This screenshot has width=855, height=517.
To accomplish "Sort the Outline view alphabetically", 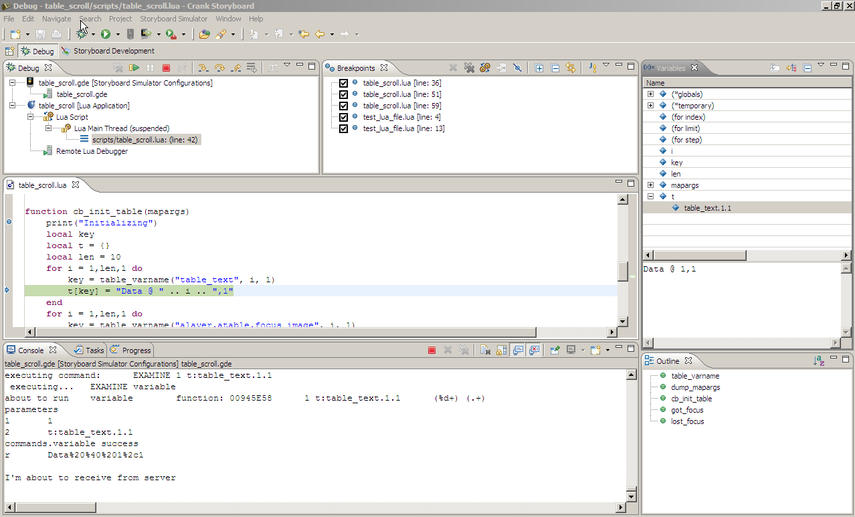I will click(819, 360).
